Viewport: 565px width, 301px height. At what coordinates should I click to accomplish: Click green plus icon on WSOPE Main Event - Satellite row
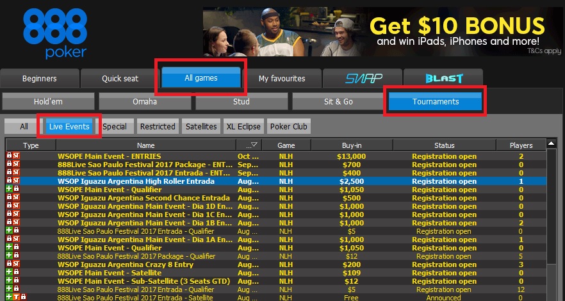click(10, 273)
